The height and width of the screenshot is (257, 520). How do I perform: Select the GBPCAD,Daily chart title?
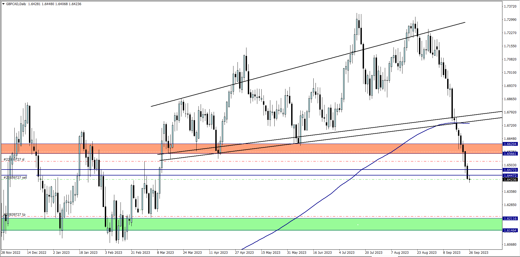click(x=16, y=4)
